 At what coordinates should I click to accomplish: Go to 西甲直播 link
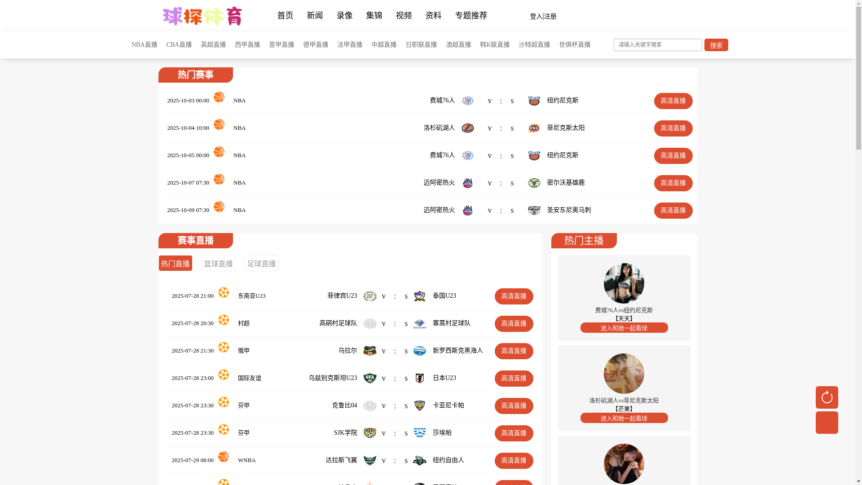point(247,45)
